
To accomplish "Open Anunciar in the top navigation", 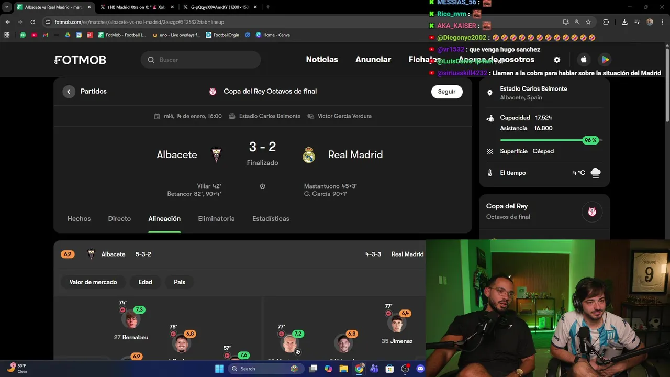I will (x=373, y=60).
